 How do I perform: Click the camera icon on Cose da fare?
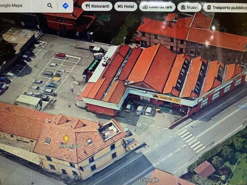click(x=145, y=7)
